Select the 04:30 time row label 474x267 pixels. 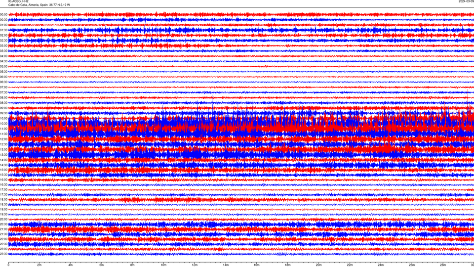coord(3,61)
